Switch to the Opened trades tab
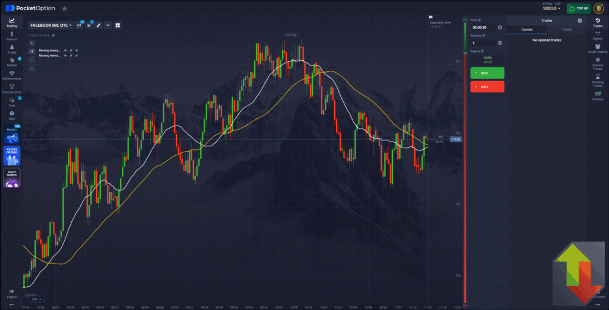Image resolution: width=609 pixels, height=310 pixels. coord(527,30)
